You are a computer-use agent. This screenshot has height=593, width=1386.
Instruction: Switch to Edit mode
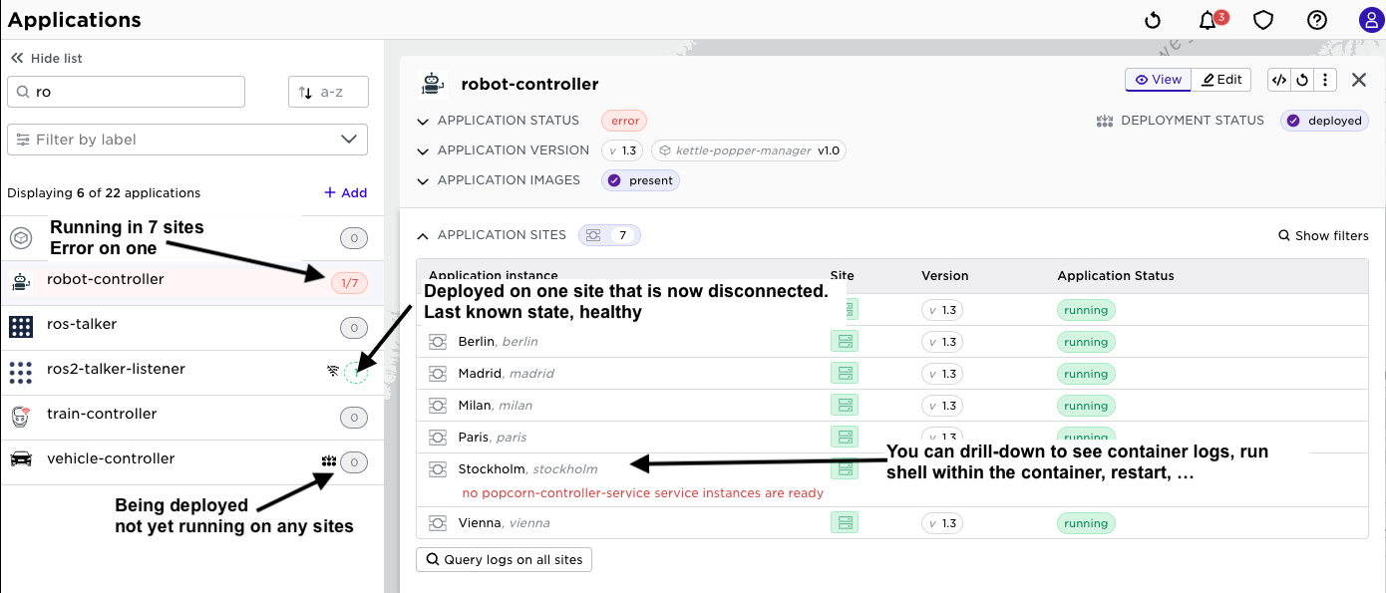point(1221,80)
